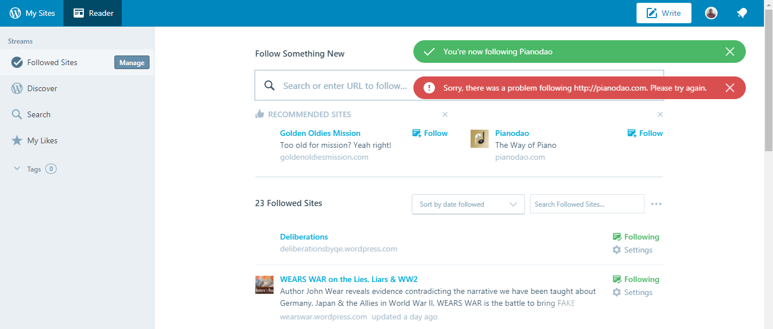Follow the Golden Oldies Mission site

(430, 133)
